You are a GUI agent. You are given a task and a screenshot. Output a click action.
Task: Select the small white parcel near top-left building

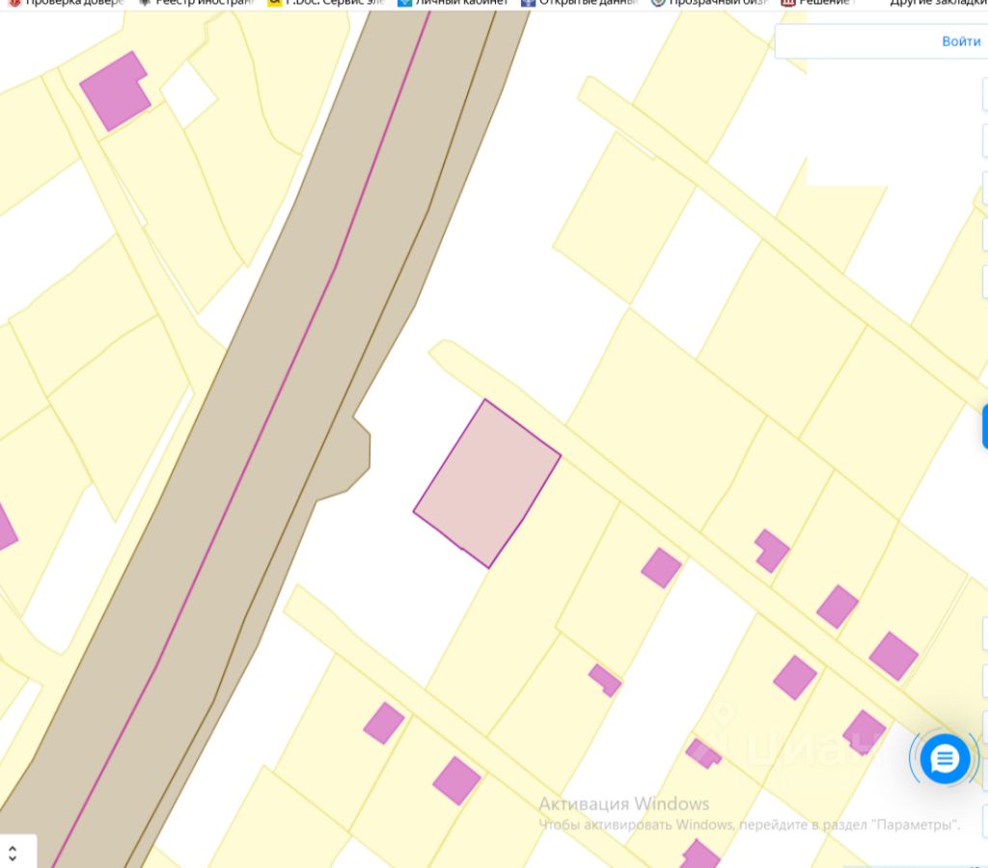[189, 95]
